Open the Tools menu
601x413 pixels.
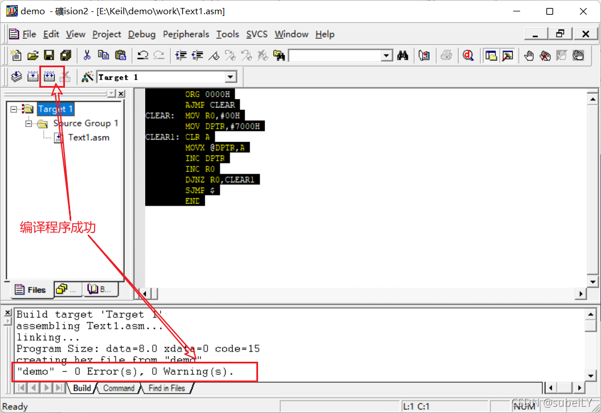[228, 35]
